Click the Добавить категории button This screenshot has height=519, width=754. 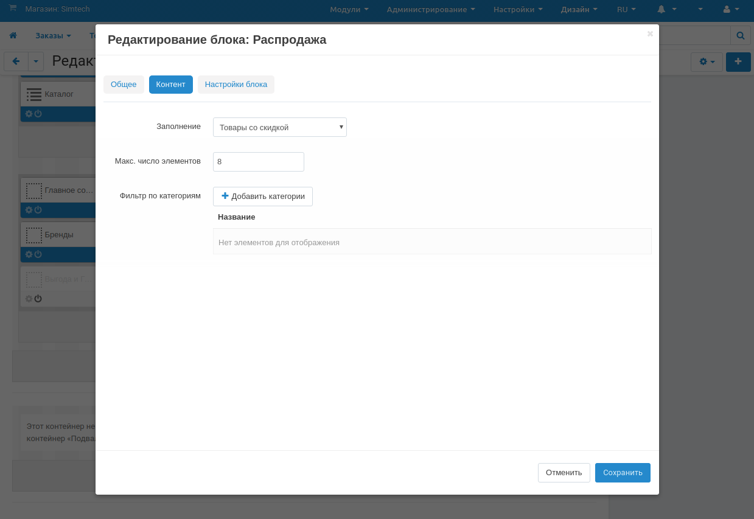[262, 197]
